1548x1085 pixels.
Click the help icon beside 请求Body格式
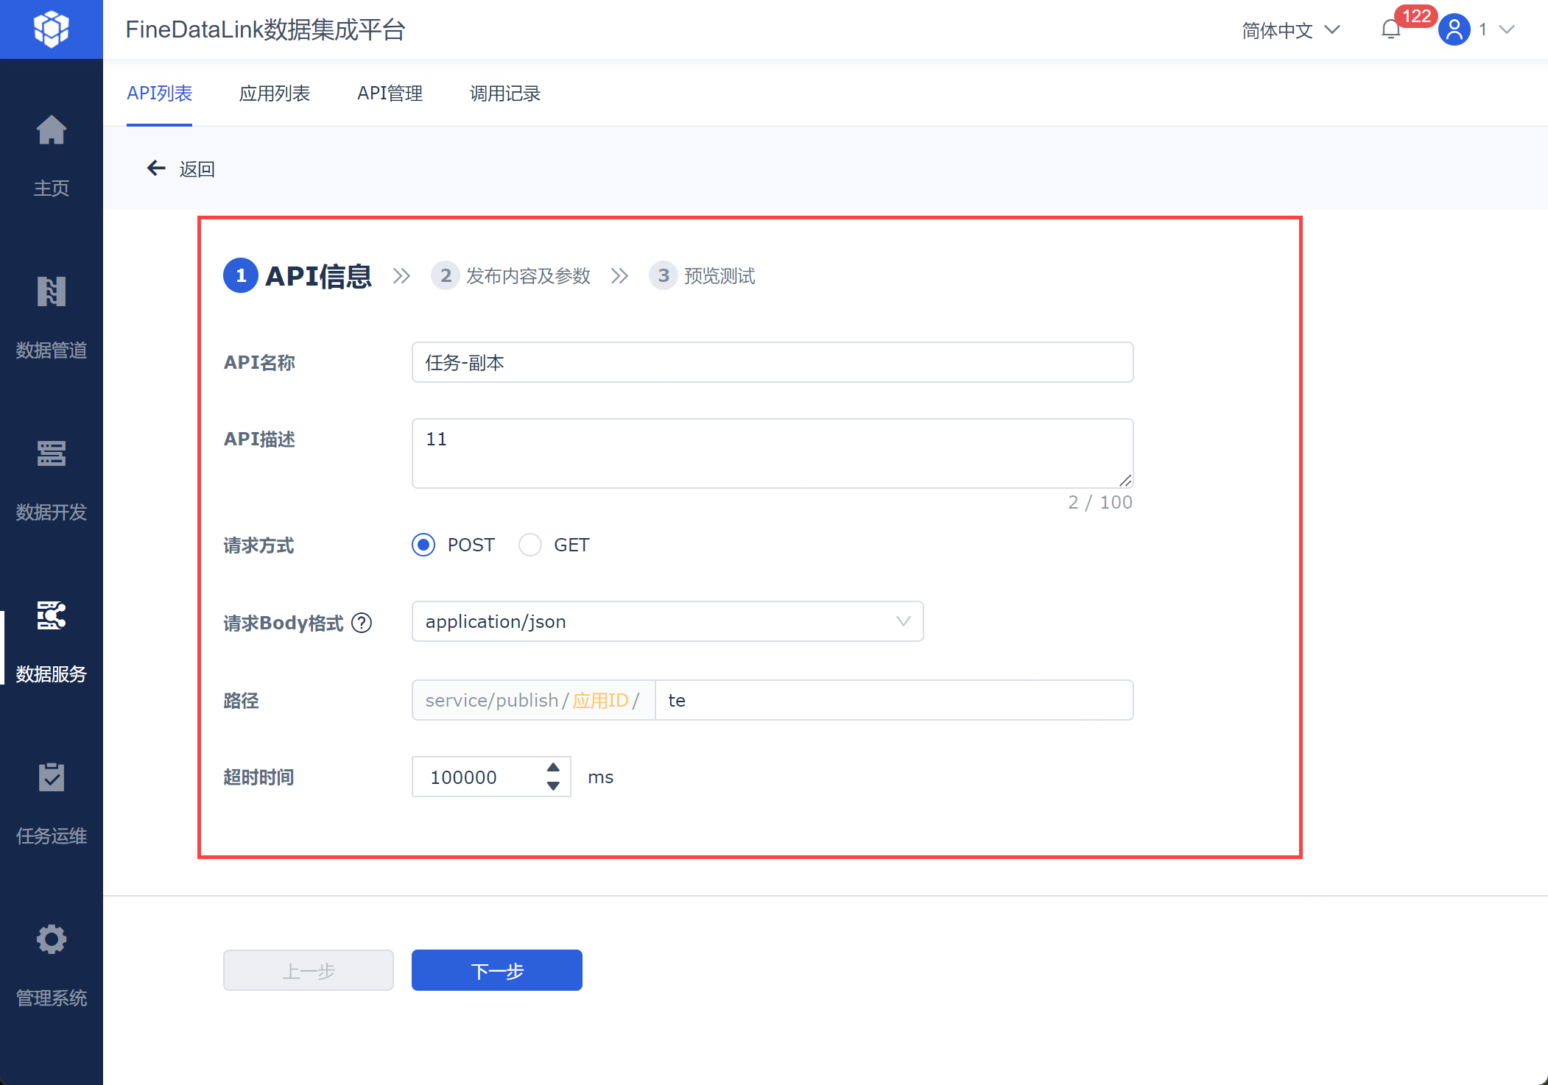pyautogui.click(x=362, y=623)
